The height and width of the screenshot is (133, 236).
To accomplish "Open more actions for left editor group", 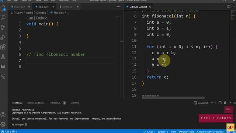I will 119,7.
